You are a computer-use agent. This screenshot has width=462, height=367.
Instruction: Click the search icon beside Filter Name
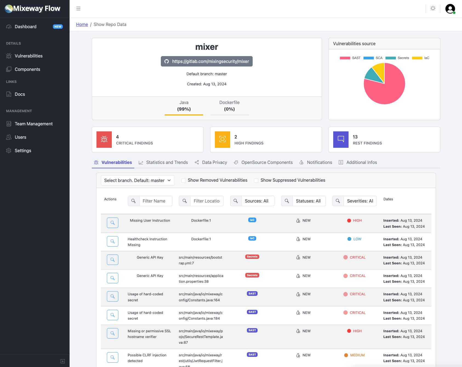(134, 201)
